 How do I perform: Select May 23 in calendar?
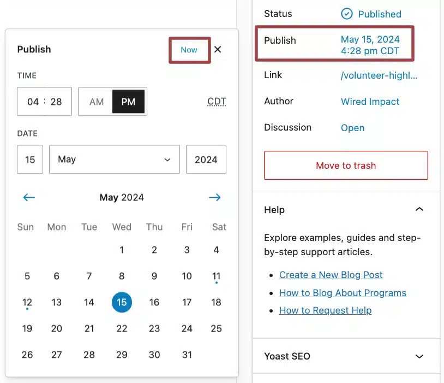click(x=154, y=328)
